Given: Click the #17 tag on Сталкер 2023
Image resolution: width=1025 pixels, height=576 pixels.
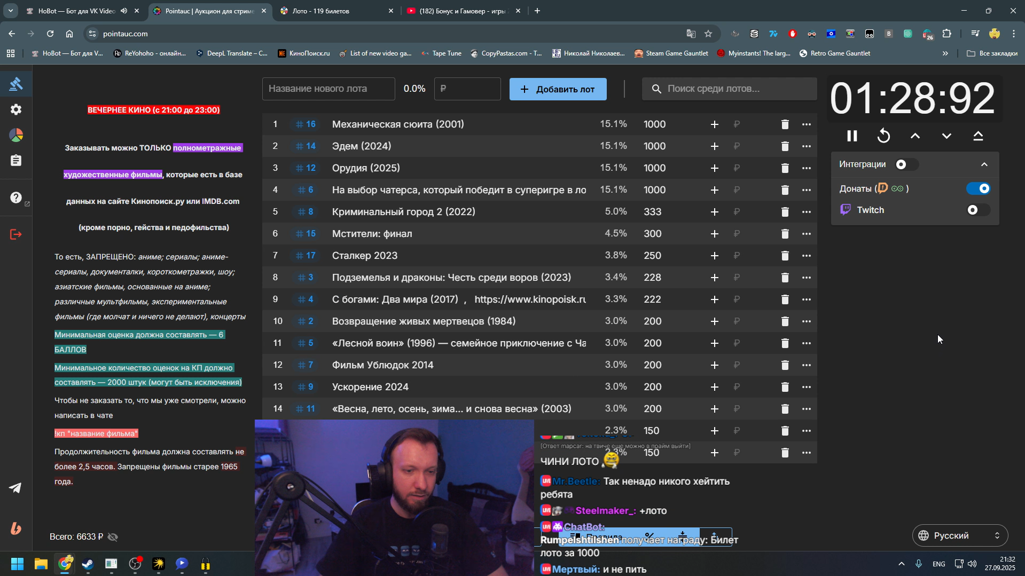Looking at the screenshot, I should 306,256.
